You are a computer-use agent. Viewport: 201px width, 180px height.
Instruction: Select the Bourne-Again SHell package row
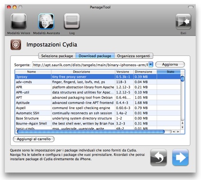[98, 124]
